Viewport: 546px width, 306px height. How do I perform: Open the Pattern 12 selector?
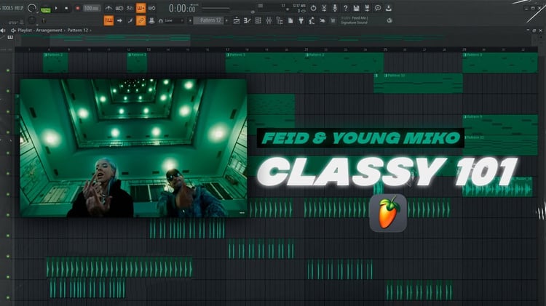tap(210, 20)
